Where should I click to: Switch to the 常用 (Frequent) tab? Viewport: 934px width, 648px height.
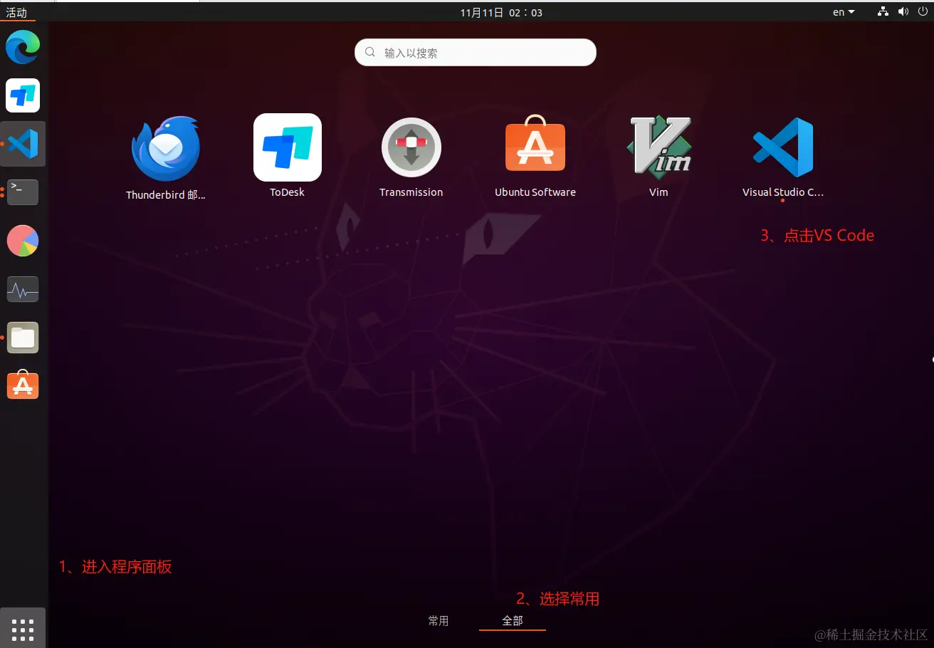click(439, 621)
